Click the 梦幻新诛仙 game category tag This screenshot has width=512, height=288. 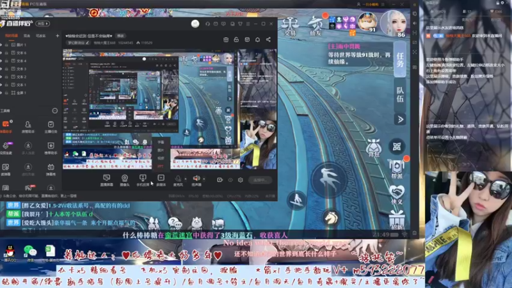pyautogui.click(x=78, y=43)
